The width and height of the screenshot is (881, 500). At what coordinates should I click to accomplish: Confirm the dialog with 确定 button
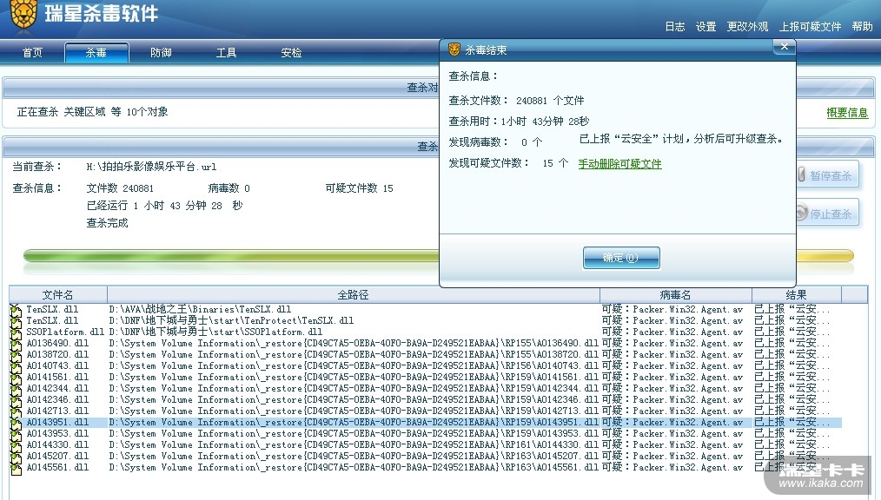pyautogui.click(x=621, y=258)
